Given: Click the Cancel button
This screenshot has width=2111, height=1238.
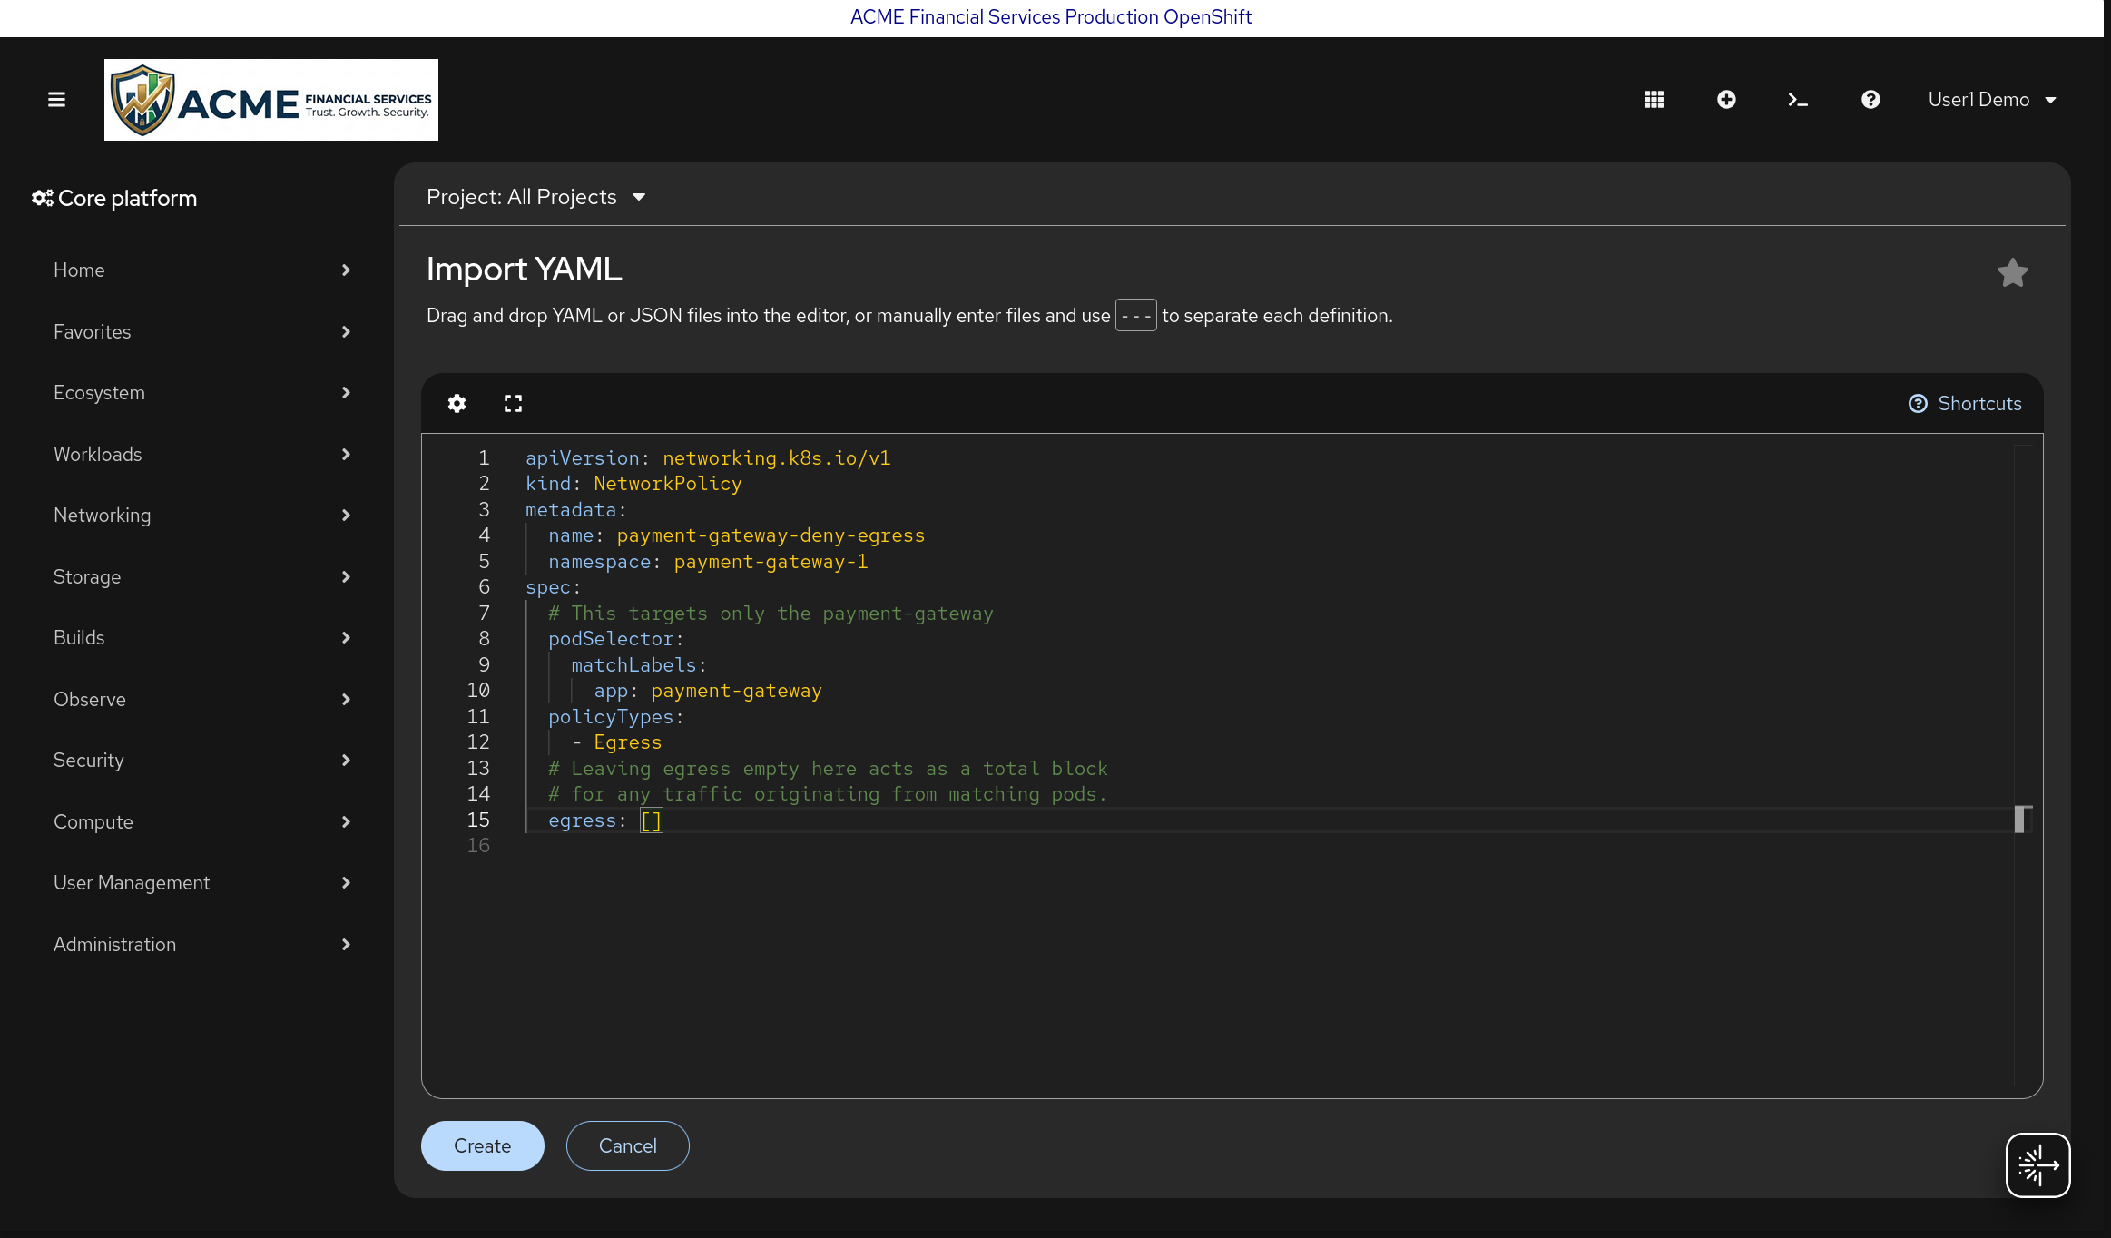Looking at the screenshot, I should 628,1145.
